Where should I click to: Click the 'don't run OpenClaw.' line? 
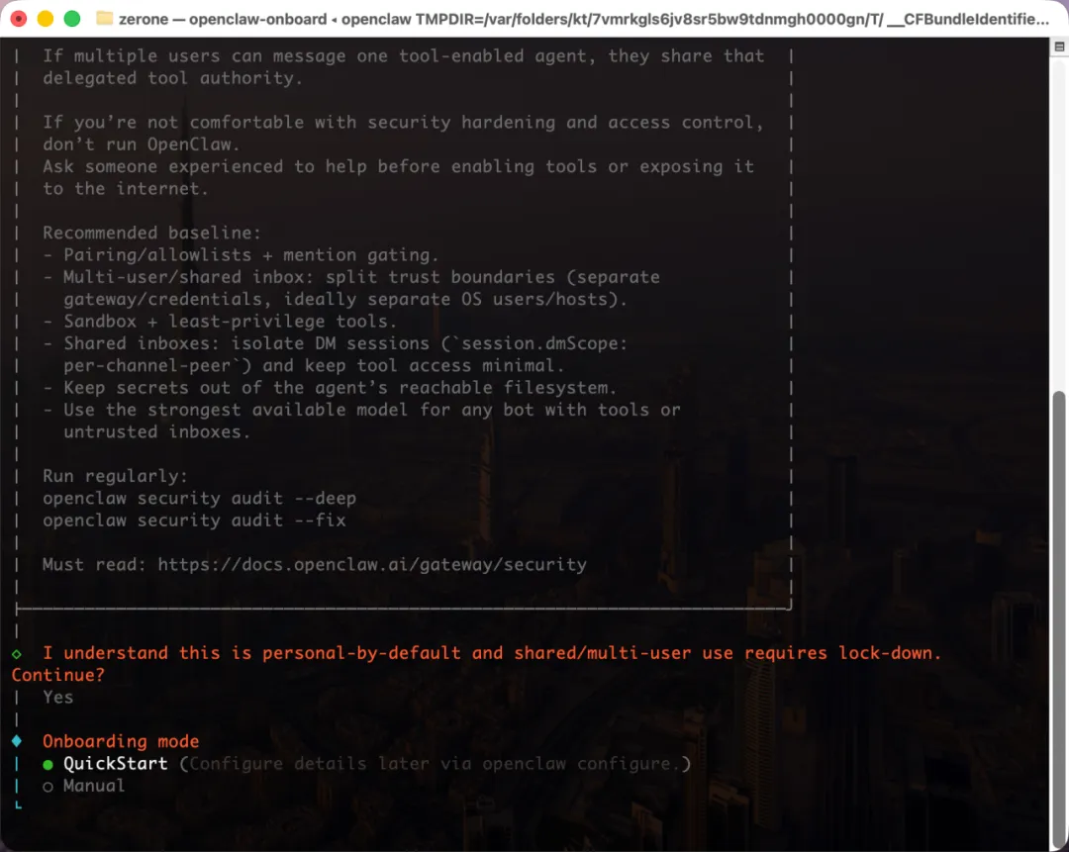tap(142, 144)
